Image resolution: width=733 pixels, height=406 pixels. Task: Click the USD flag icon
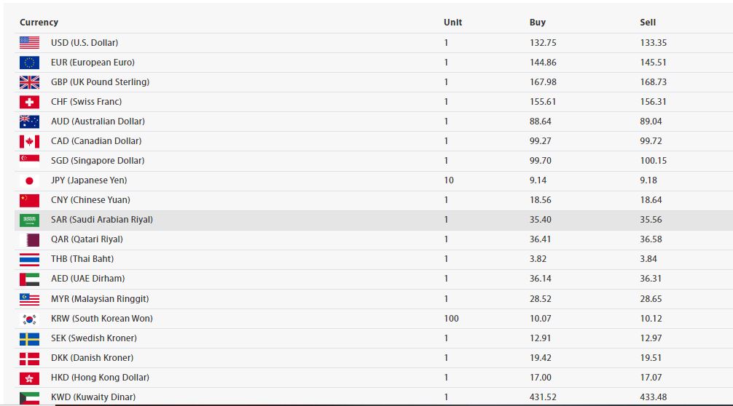point(29,43)
